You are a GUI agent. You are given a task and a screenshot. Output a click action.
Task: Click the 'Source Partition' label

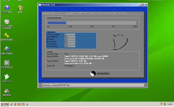click(x=52, y=56)
